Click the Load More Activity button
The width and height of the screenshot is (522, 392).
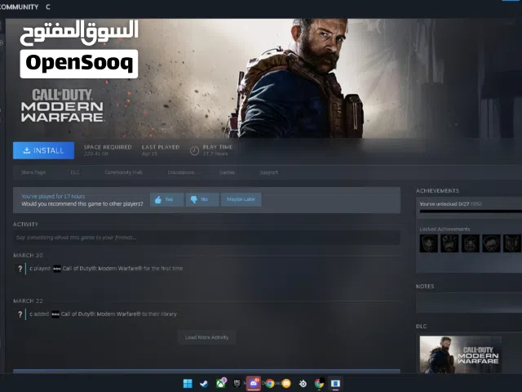206,337
